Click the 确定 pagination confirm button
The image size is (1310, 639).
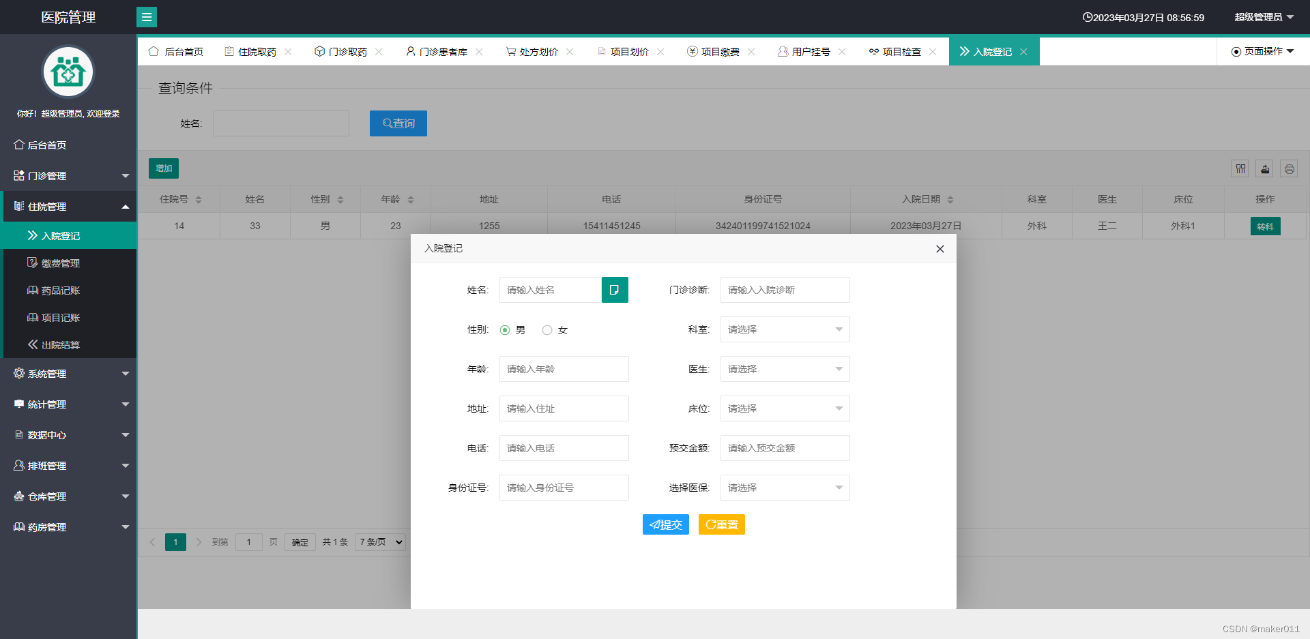click(x=300, y=542)
